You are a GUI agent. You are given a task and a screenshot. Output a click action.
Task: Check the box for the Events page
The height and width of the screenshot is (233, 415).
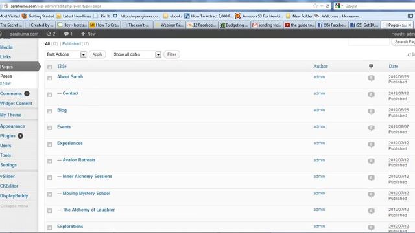tap(49, 128)
